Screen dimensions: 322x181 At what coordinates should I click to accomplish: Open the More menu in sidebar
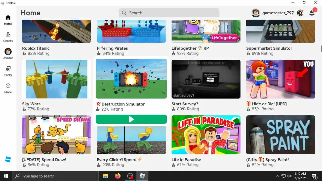tap(8, 88)
